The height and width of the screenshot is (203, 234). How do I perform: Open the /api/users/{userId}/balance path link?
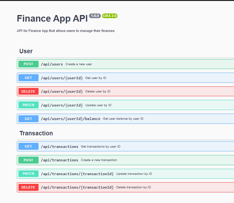pos(70,119)
